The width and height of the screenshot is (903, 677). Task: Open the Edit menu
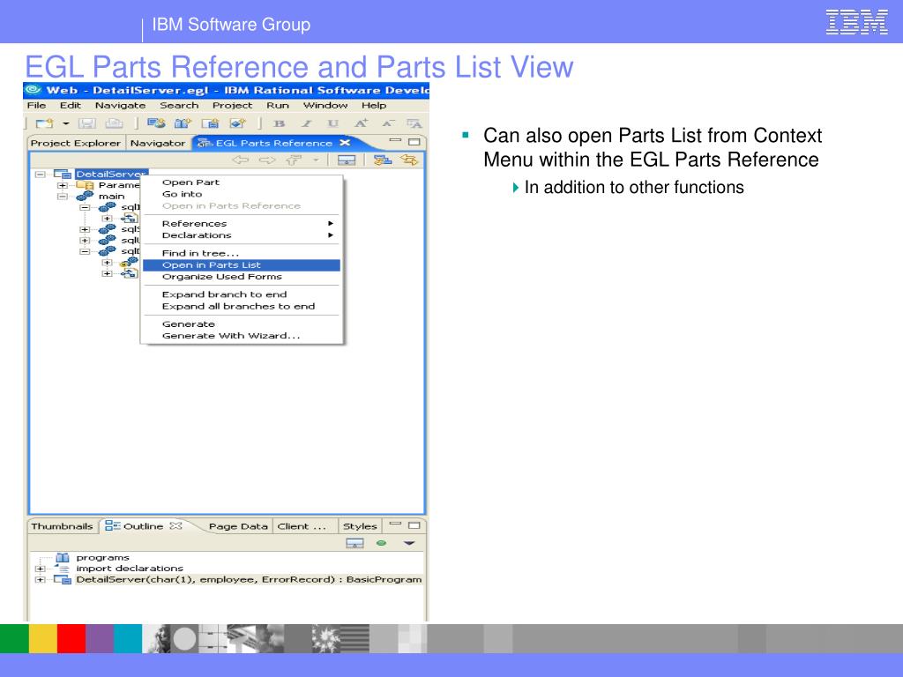click(71, 106)
